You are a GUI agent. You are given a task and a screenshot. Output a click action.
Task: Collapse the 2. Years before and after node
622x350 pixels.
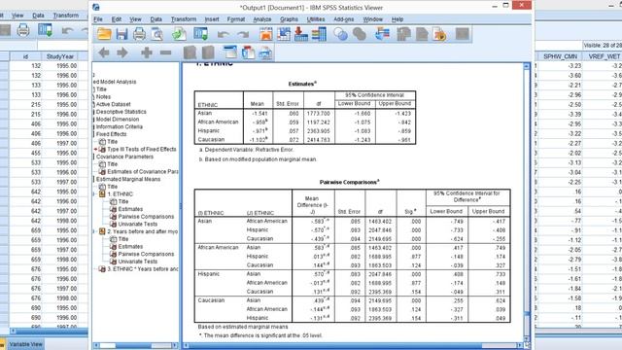[x=94, y=231]
